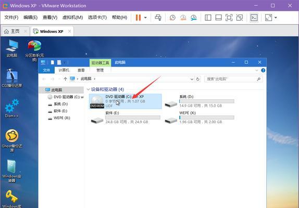Click the Explorer back arrow
This screenshot has width=299, height=208.
tap(44, 79)
